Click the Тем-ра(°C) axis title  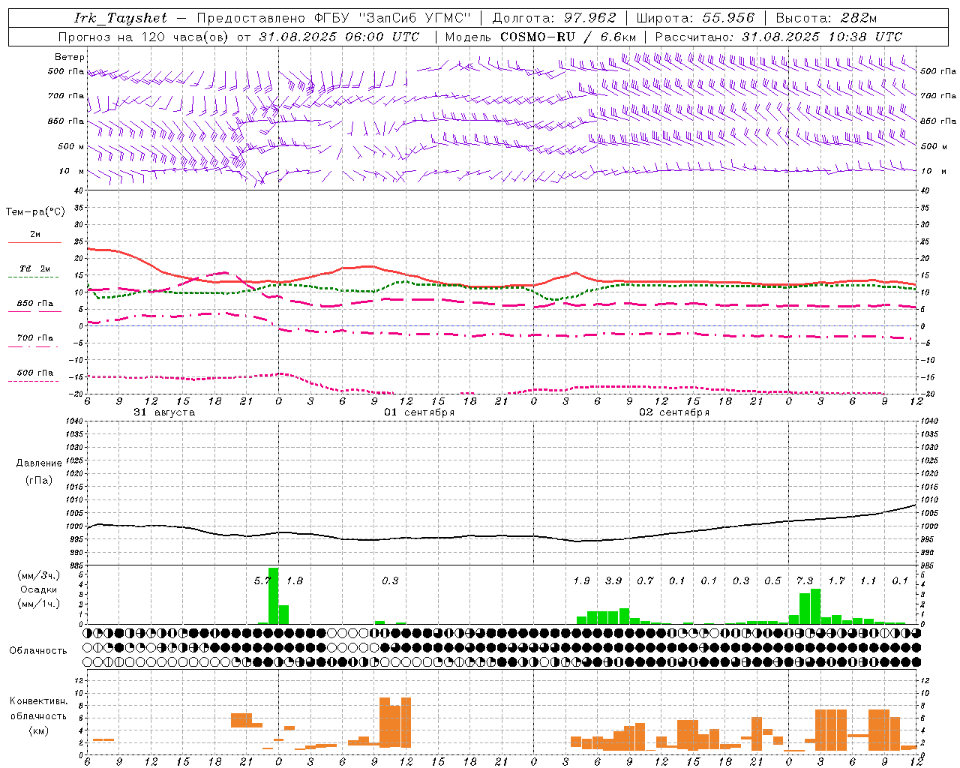(x=35, y=211)
